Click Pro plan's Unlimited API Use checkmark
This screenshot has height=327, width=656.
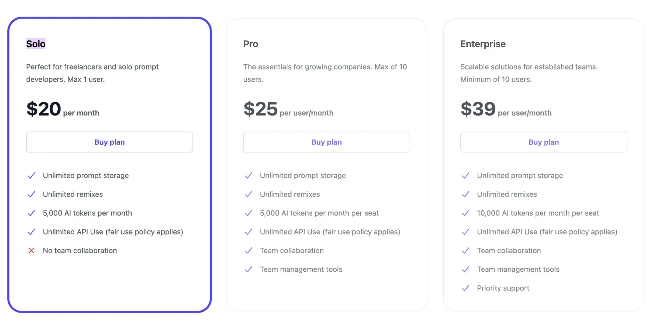pyautogui.click(x=248, y=232)
